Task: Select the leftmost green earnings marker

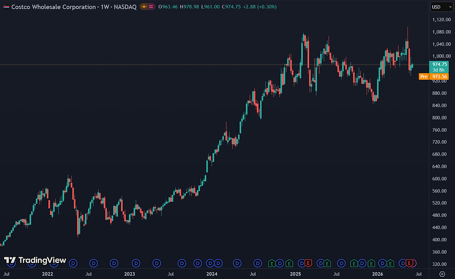Action: (x=272, y=263)
